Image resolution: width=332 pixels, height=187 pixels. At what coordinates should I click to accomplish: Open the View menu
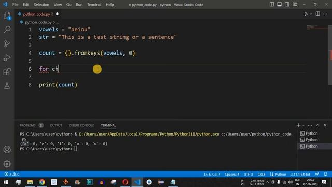tap(58, 5)
